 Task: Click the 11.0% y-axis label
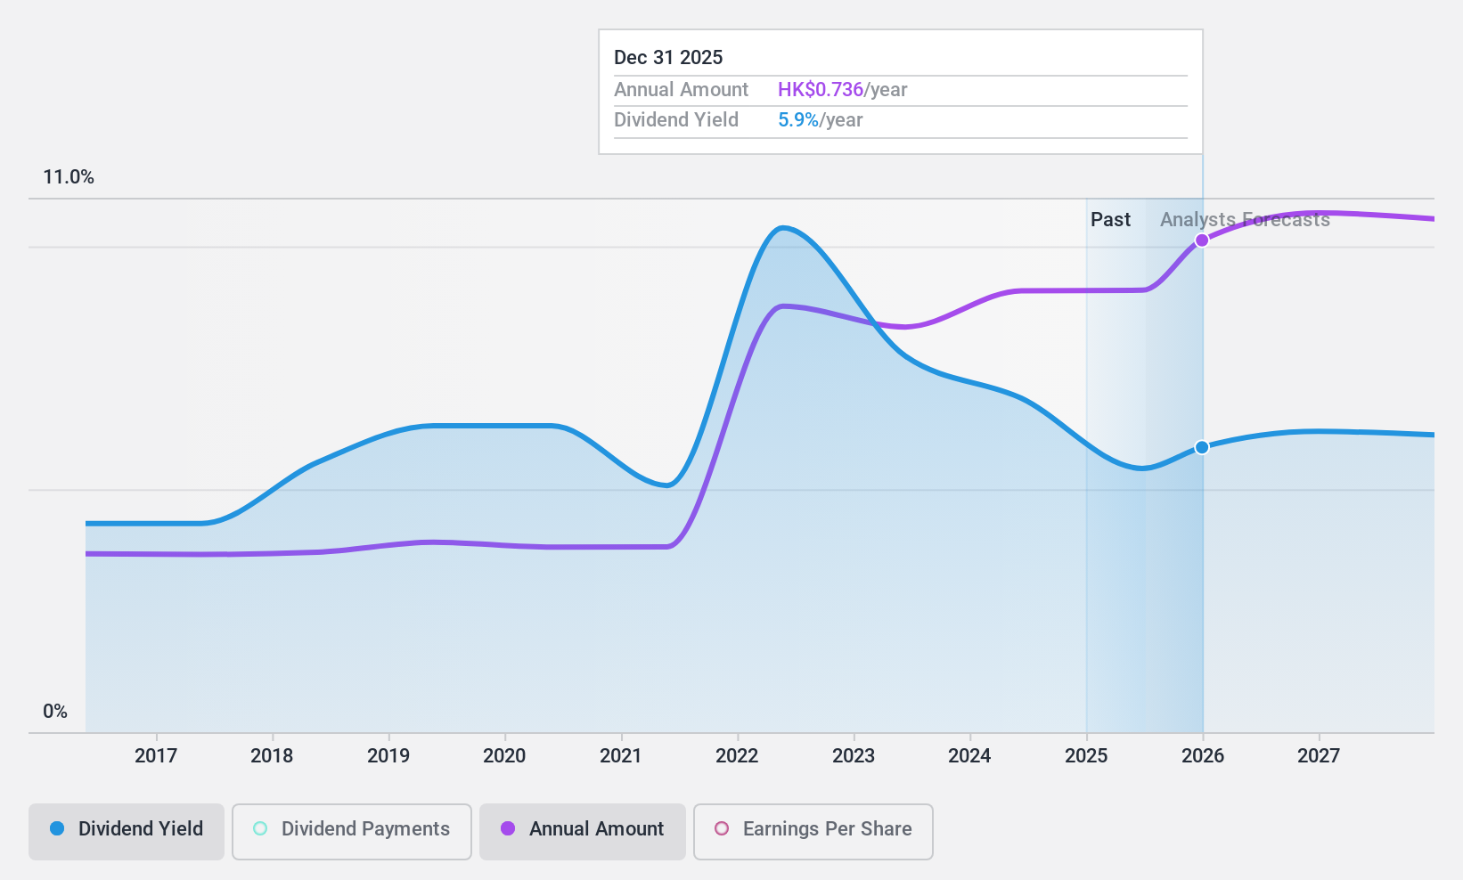tap(69, 177)
